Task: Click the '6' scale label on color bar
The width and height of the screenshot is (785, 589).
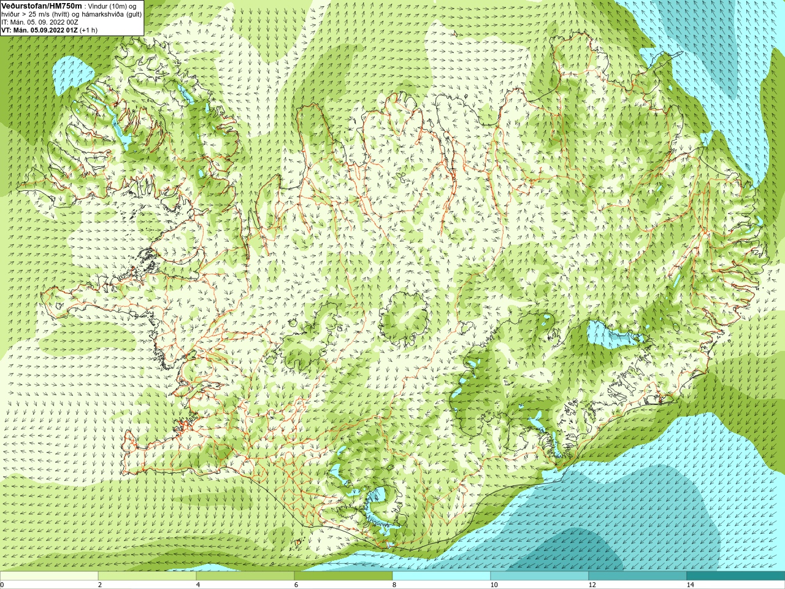Action: click(x=296, y=585)
